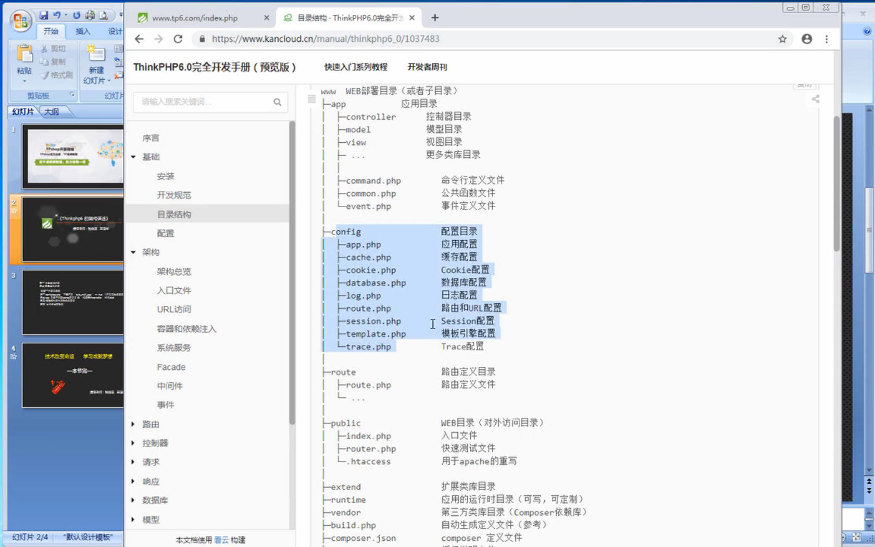Open the 架构总览 chapter

(x=174, y=271)
